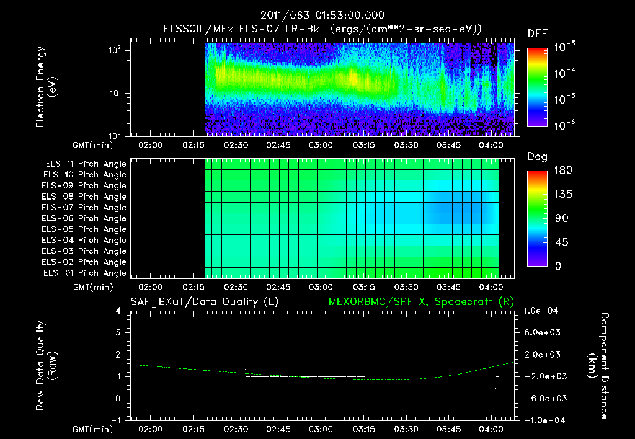Click the 90 degree scale label
635x439 pixels.
tap(561, 219)
